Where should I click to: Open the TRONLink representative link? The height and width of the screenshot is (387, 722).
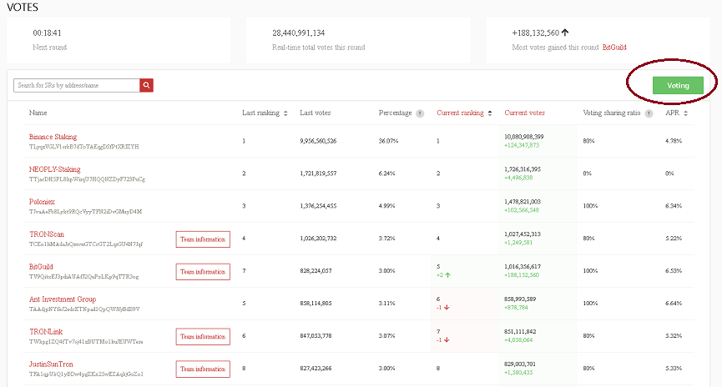[46, 331]
